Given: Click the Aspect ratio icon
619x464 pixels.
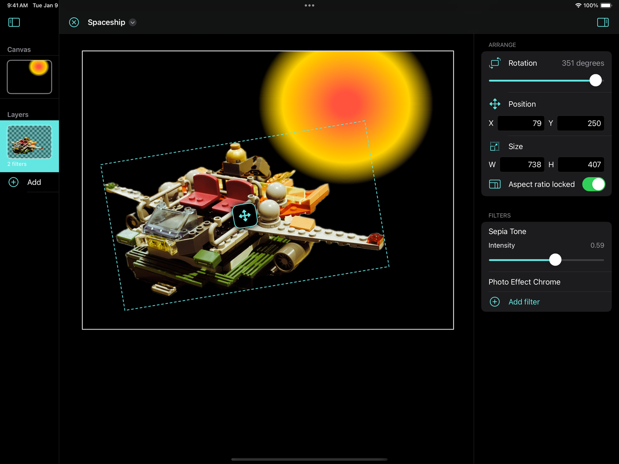Looking at the screenshot, I should pyautogui.click(x=495, y=184).
